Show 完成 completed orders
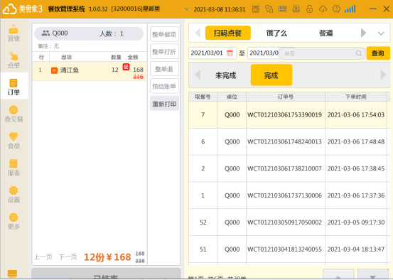 [271, 75]
